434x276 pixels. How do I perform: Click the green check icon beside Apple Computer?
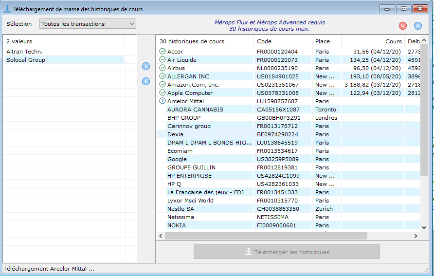click(x=163, y=93)
